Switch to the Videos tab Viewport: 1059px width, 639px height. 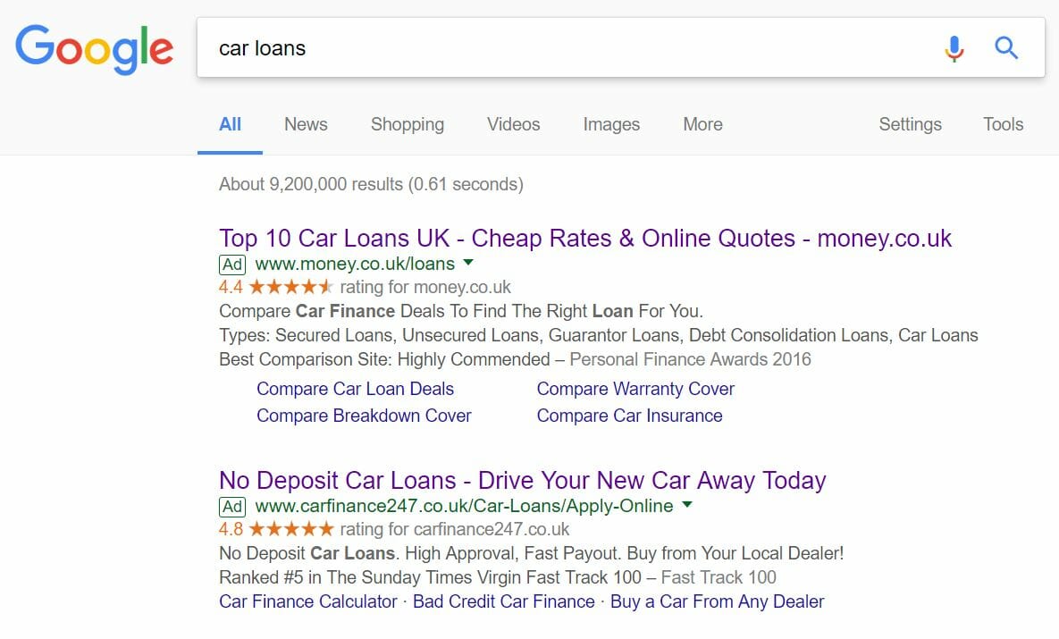point(513,124)
